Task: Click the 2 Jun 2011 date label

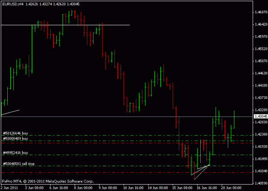Action: pos(9,188)
